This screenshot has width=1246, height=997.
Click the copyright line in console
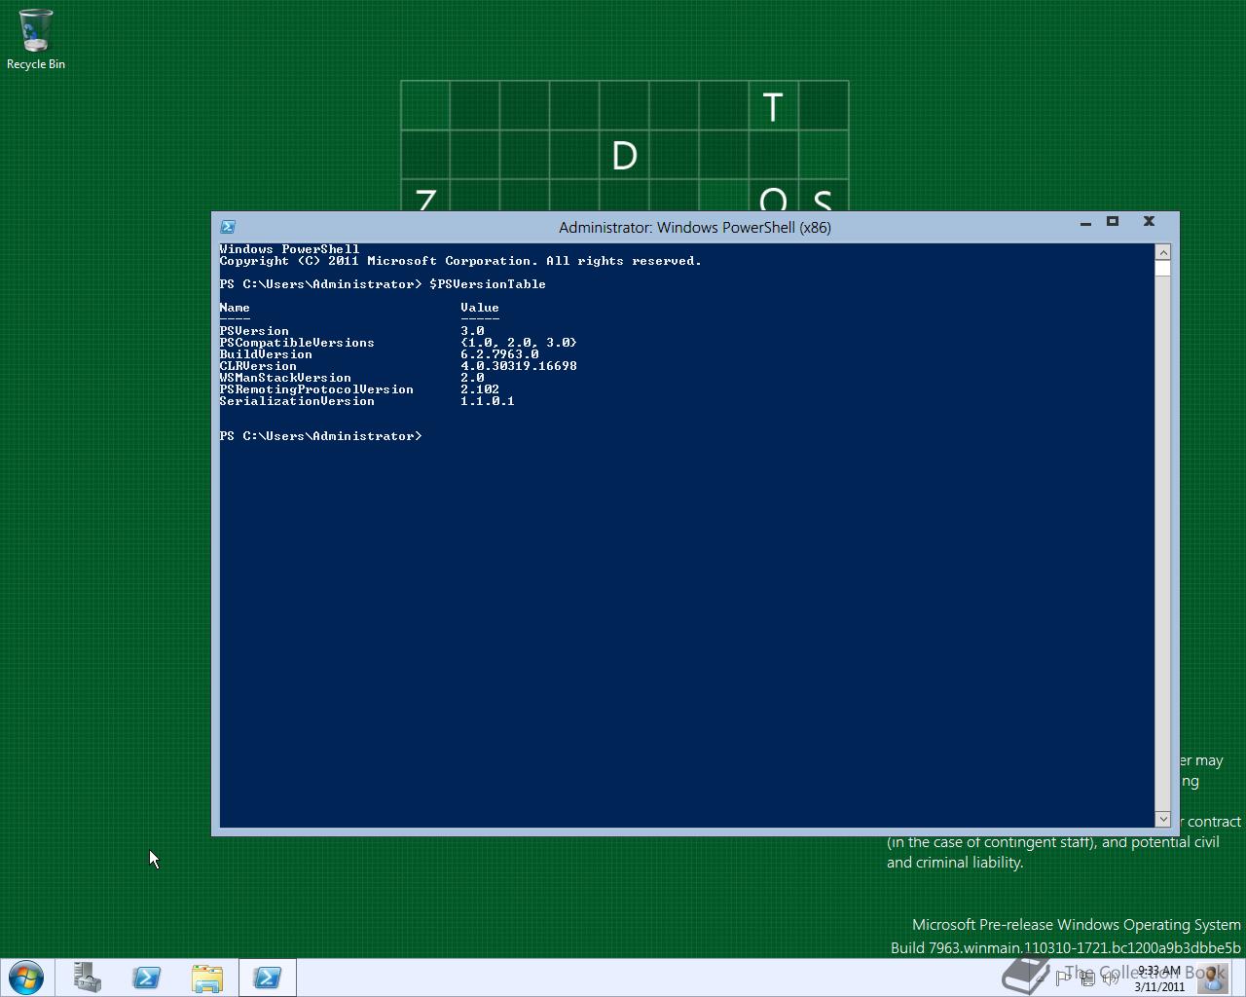click(460, 261)
